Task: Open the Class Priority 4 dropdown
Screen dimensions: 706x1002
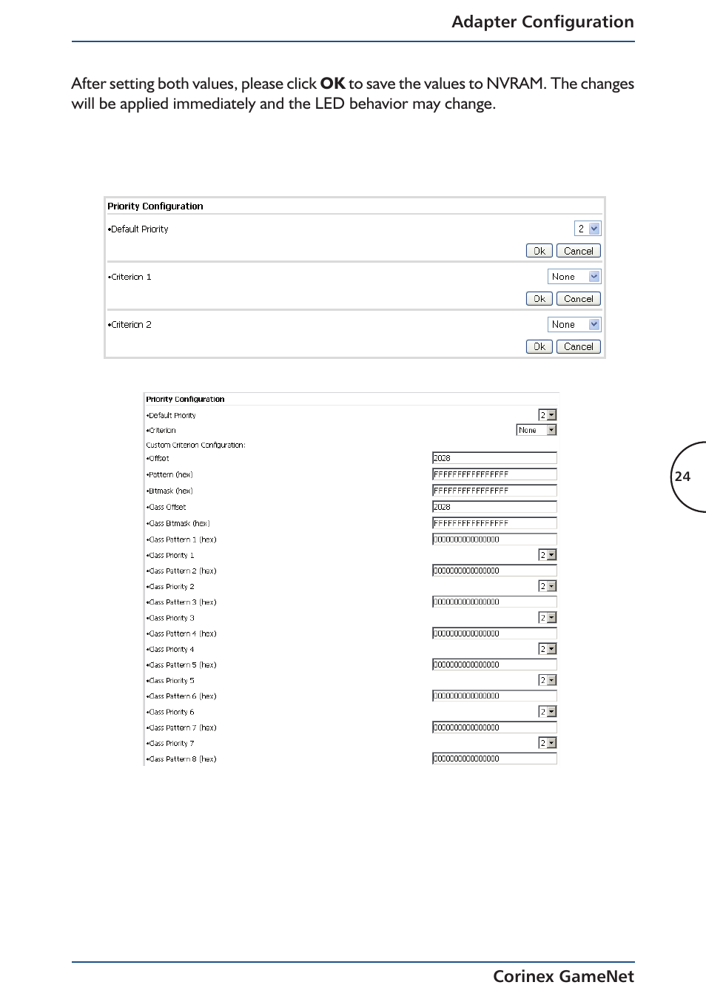Action: (x=548, y=649)
